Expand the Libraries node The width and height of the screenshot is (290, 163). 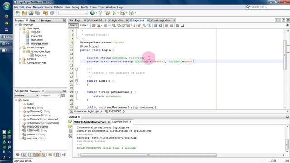click(x=20, y=59)
